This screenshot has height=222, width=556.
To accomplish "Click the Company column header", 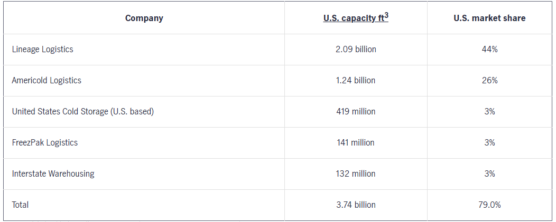I will click(x=144, y=18).
